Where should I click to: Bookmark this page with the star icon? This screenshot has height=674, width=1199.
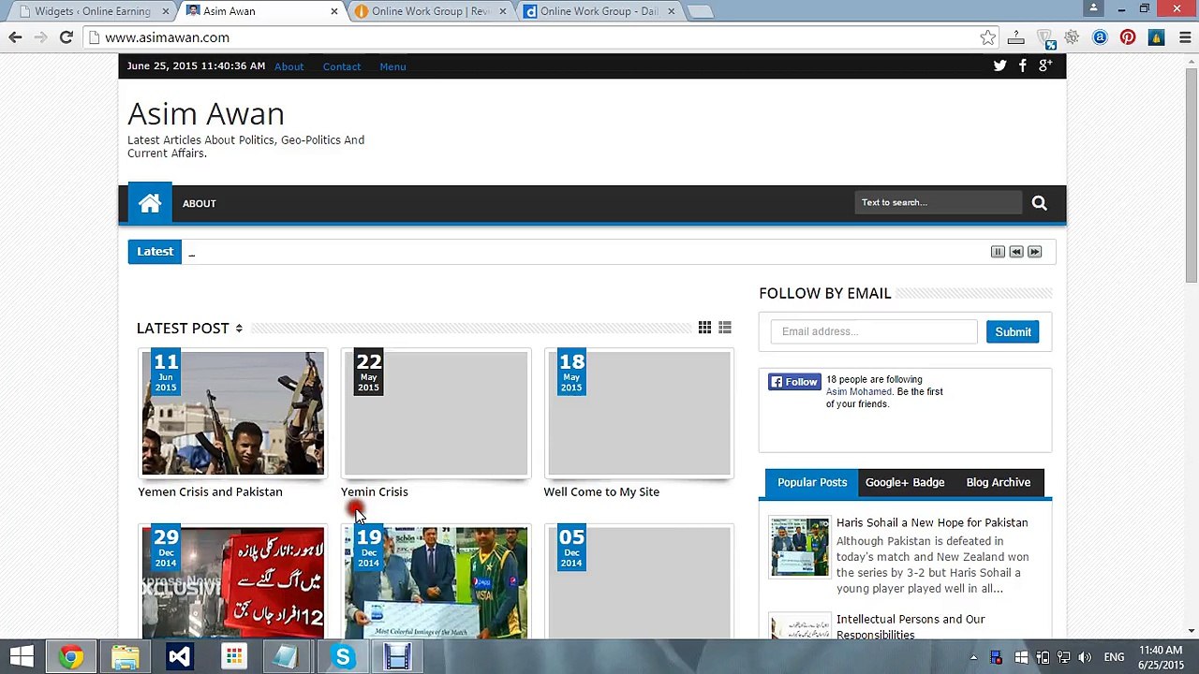click(x=988, y=37)
